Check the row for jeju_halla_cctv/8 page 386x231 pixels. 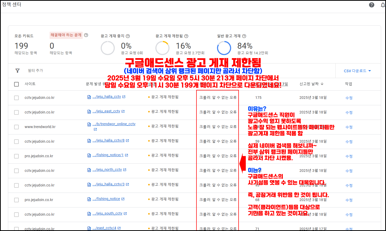16,142
